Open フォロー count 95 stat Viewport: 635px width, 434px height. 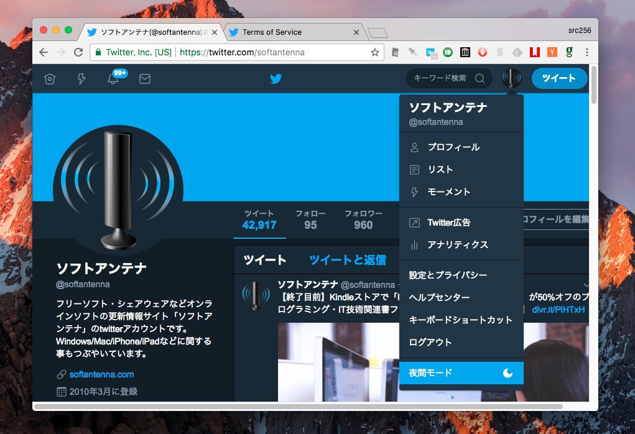click(310, 220)
